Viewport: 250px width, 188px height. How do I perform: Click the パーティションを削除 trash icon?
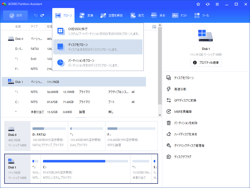click(x=168, y=123)
